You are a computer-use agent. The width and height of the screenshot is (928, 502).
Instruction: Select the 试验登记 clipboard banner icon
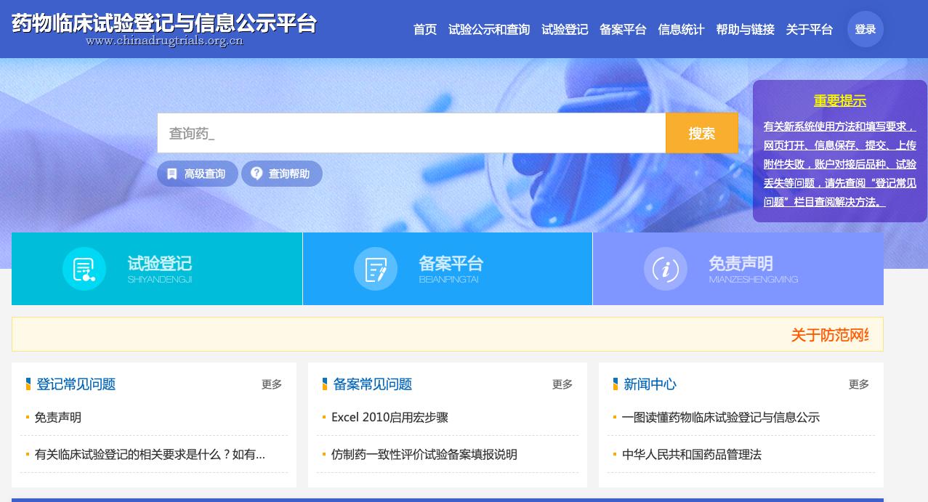(85, 268)
